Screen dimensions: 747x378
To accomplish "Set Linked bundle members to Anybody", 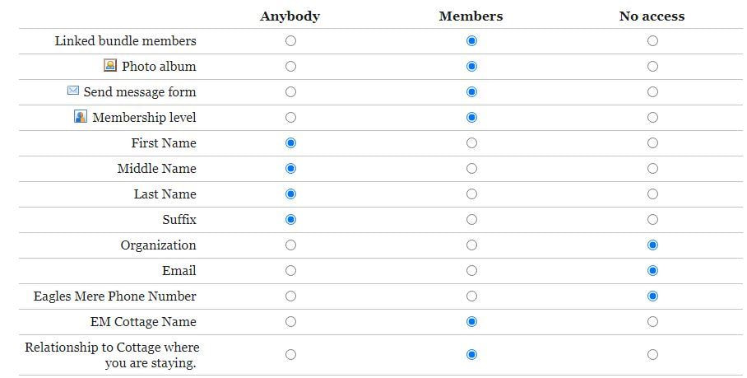I will click(x=290, y=41).
